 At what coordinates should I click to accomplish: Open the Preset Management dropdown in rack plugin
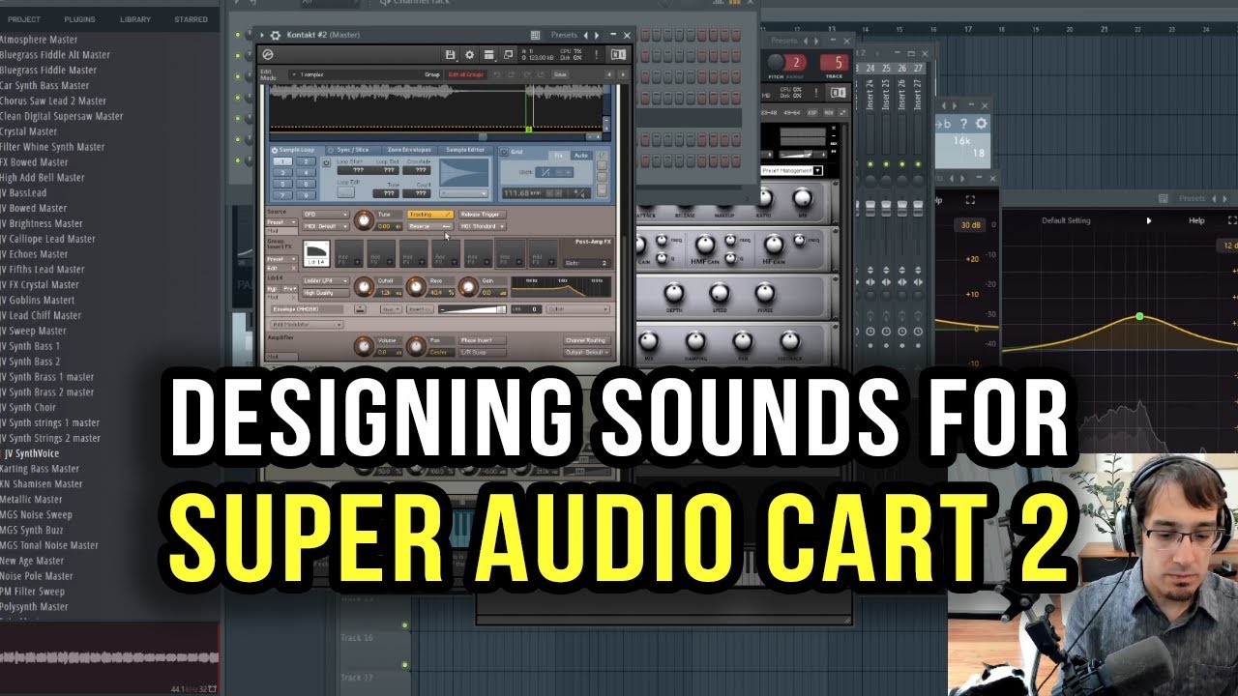point(792,171)
